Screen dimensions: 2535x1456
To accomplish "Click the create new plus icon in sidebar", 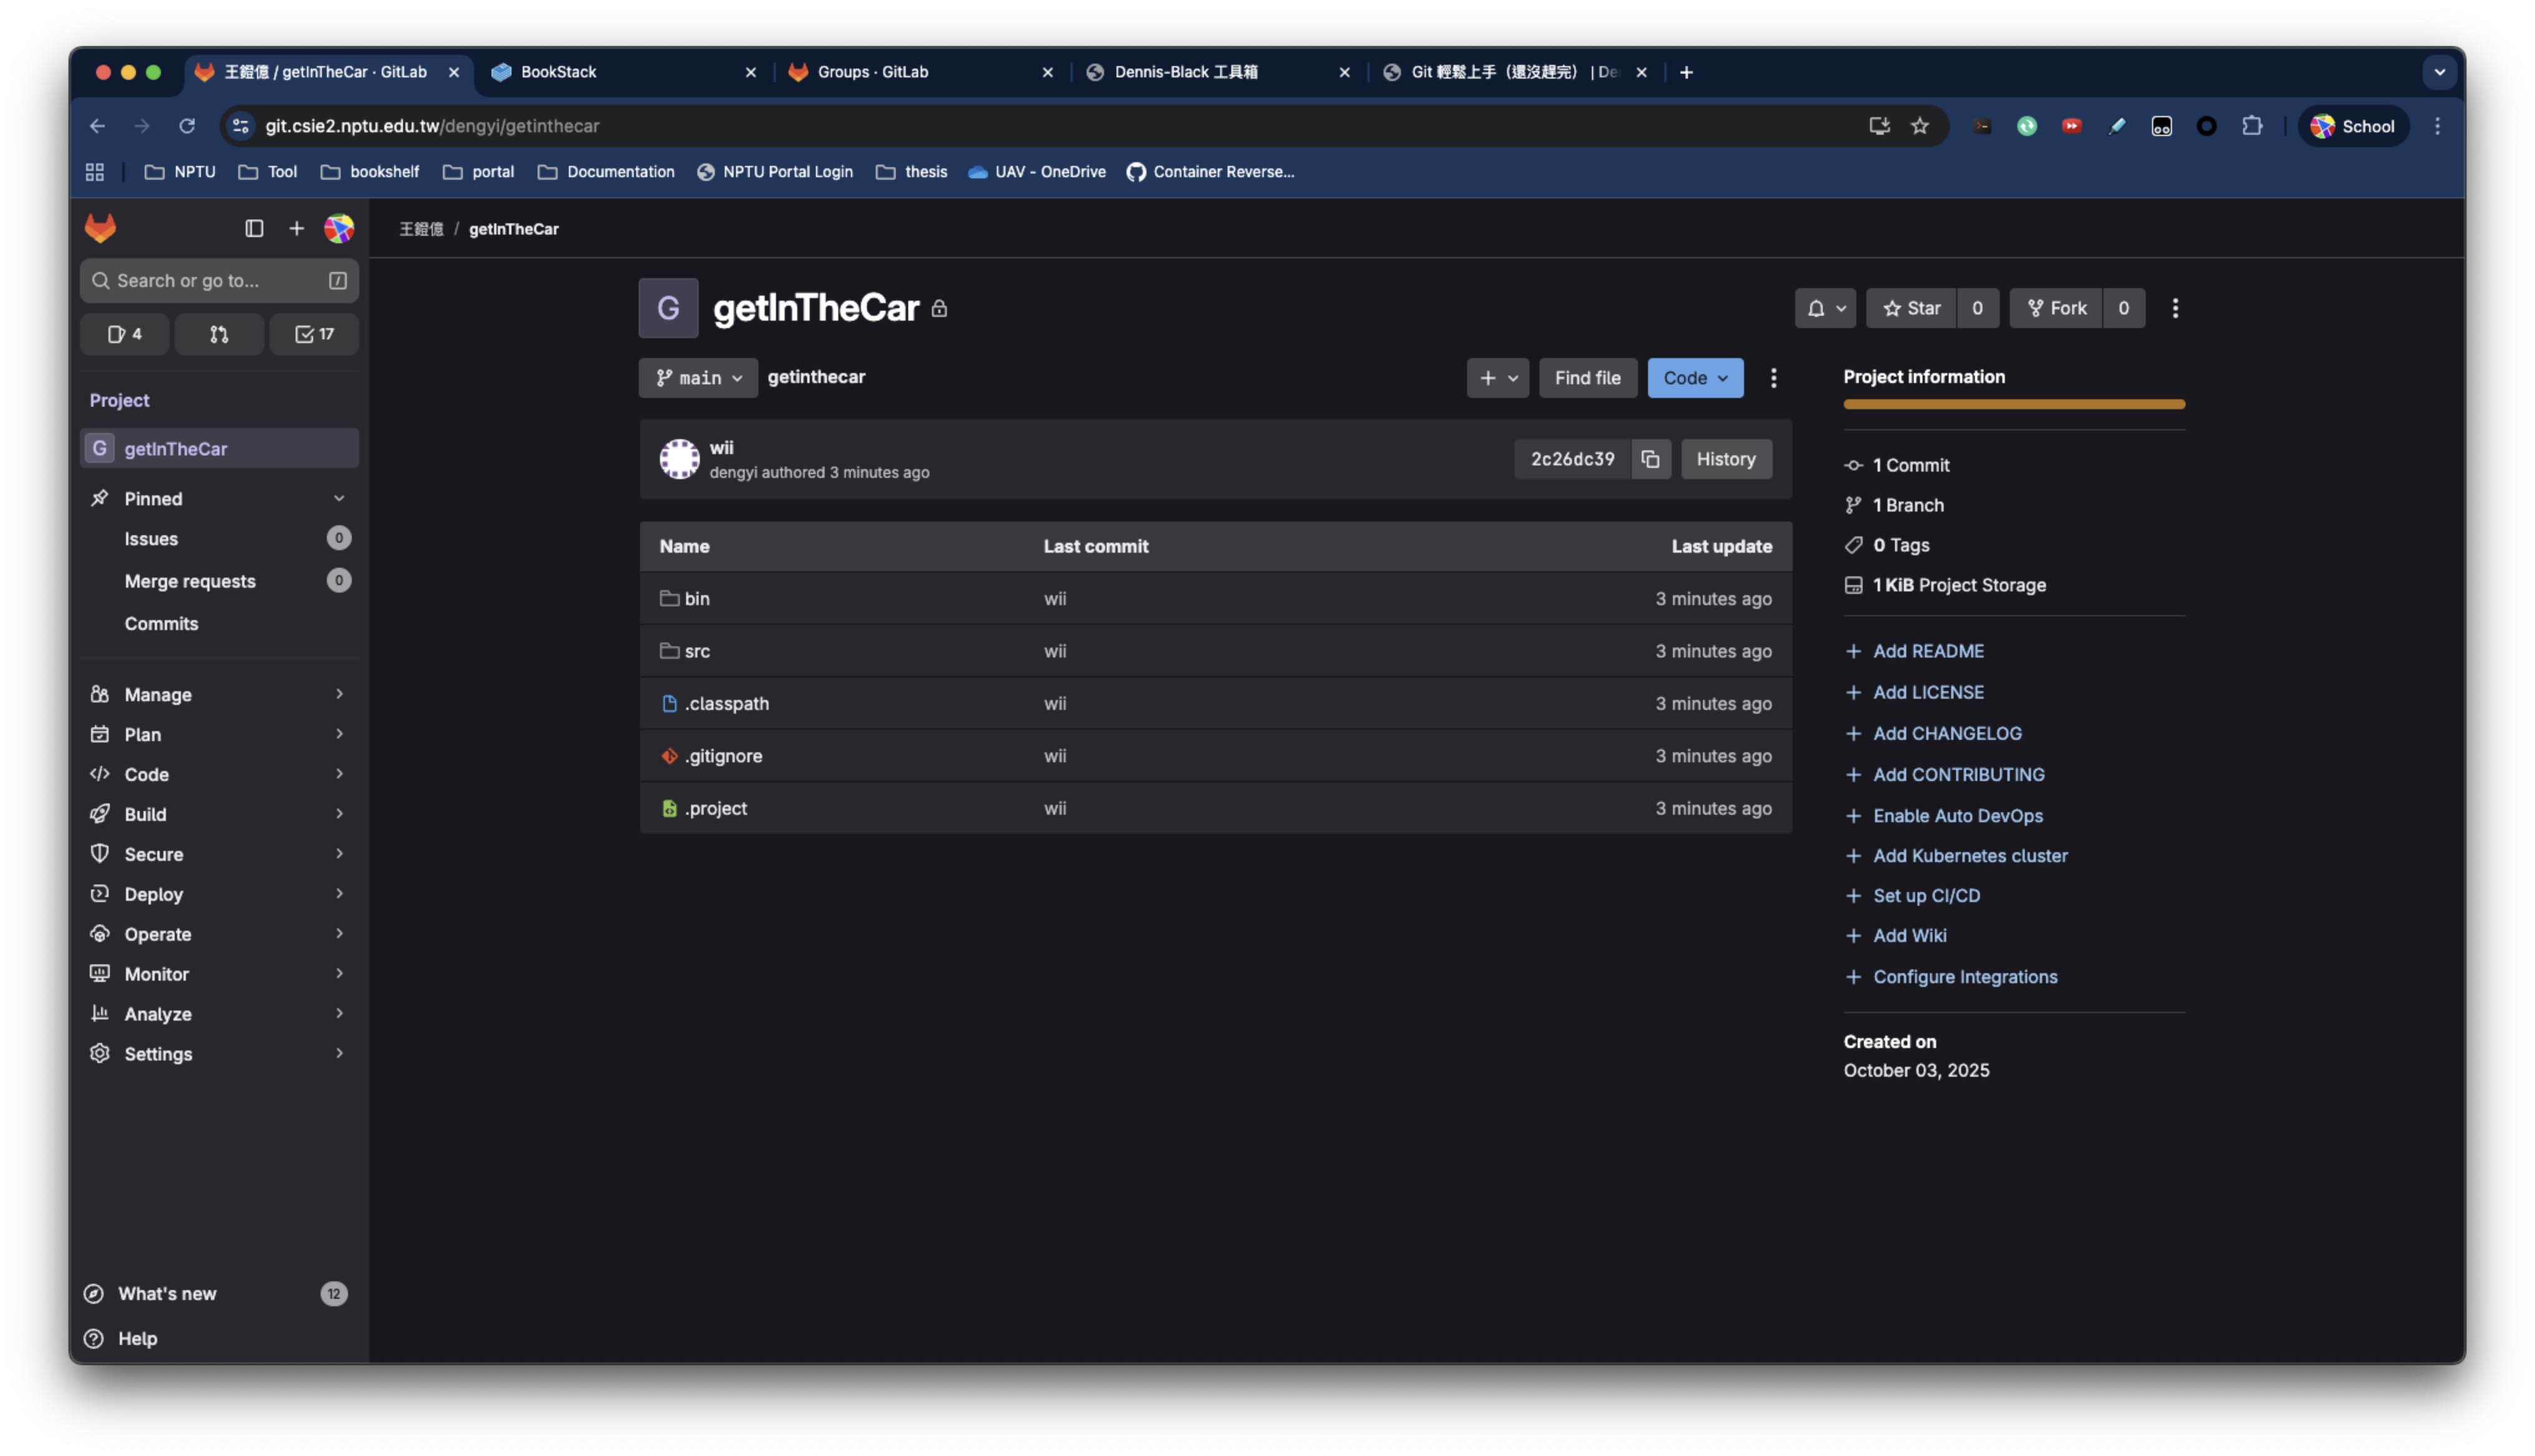I will [x=297, y=229].
